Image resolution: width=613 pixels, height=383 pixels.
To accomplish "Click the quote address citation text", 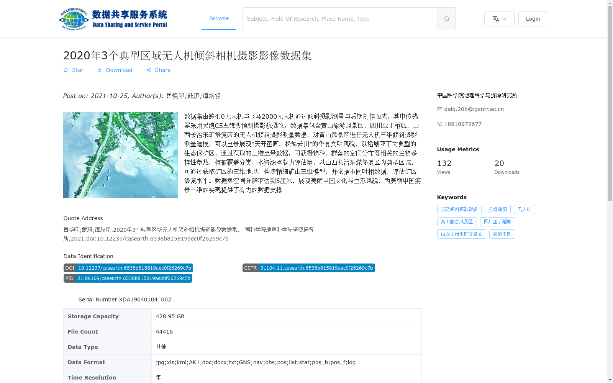I will pyautogui.click(x=189, y=234).
